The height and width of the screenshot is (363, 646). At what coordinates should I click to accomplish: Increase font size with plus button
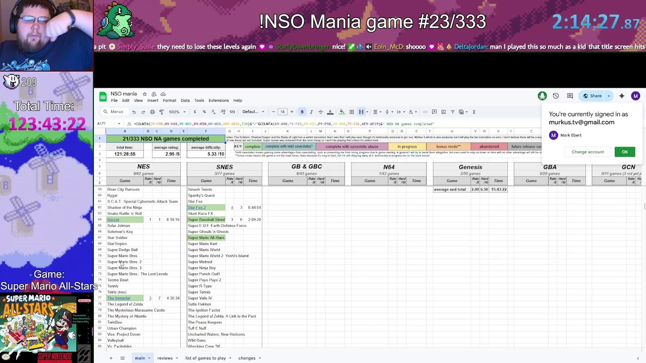click(291, 112)
